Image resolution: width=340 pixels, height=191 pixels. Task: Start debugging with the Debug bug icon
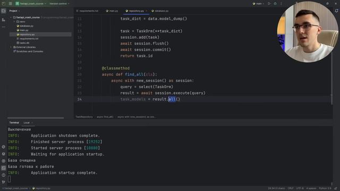point(275,4)
